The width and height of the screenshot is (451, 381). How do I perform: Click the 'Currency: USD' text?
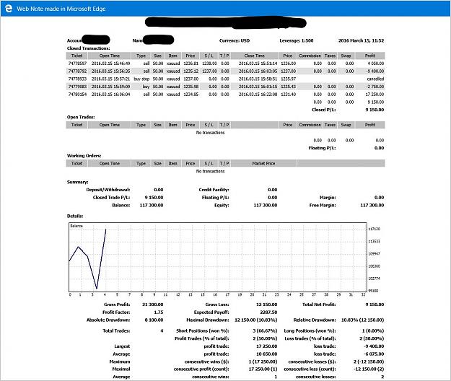[x=235, y=40]
